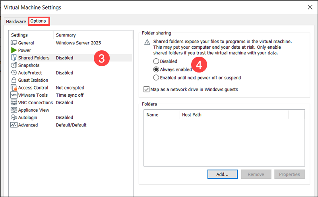This screenshot has width=318, height=197.
Task: Close the Virtual Machine Settings dialog
Action: pos(310,7)
